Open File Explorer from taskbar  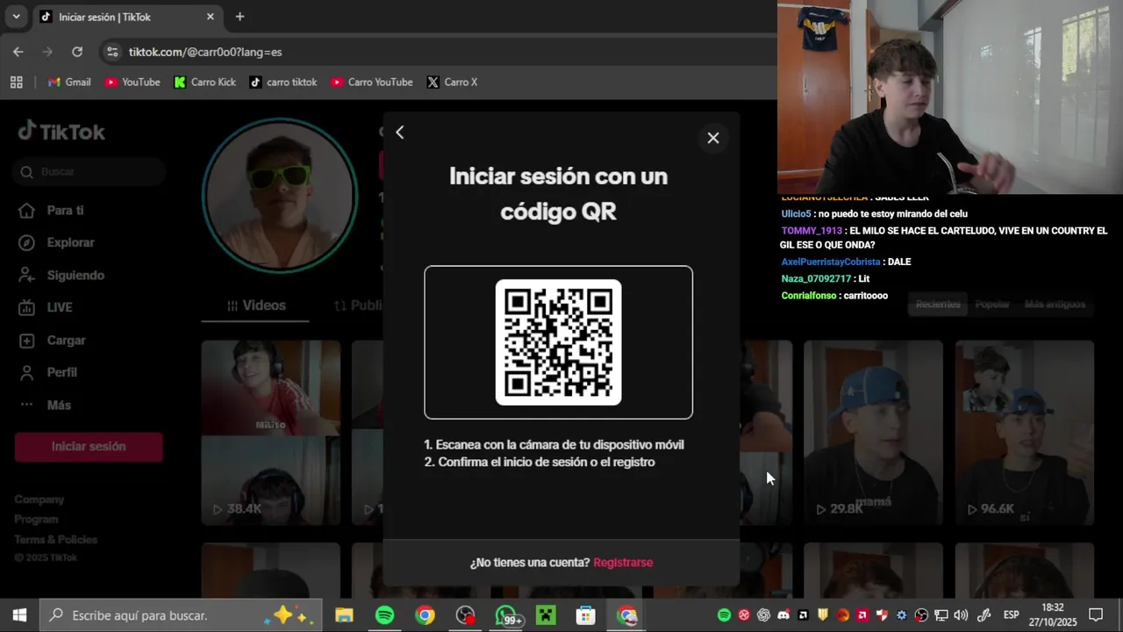pos(344,615)
